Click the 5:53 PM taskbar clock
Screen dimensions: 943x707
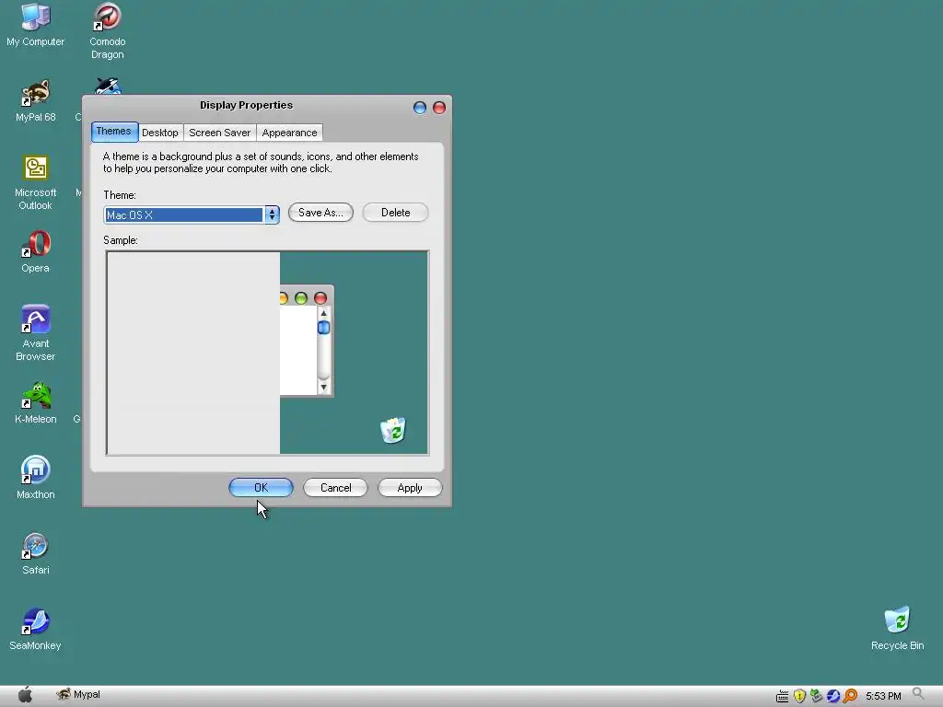pyautogui.click(x=883, y=696)
